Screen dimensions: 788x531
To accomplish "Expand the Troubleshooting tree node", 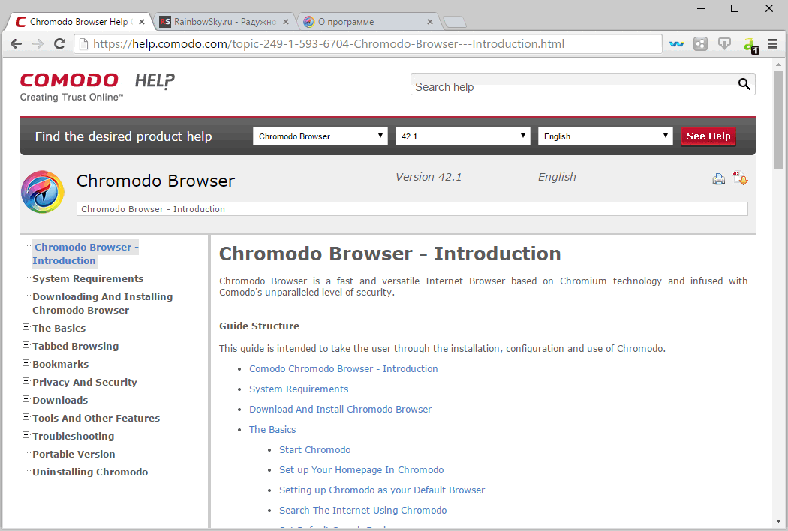I will (x=26, y=436).
